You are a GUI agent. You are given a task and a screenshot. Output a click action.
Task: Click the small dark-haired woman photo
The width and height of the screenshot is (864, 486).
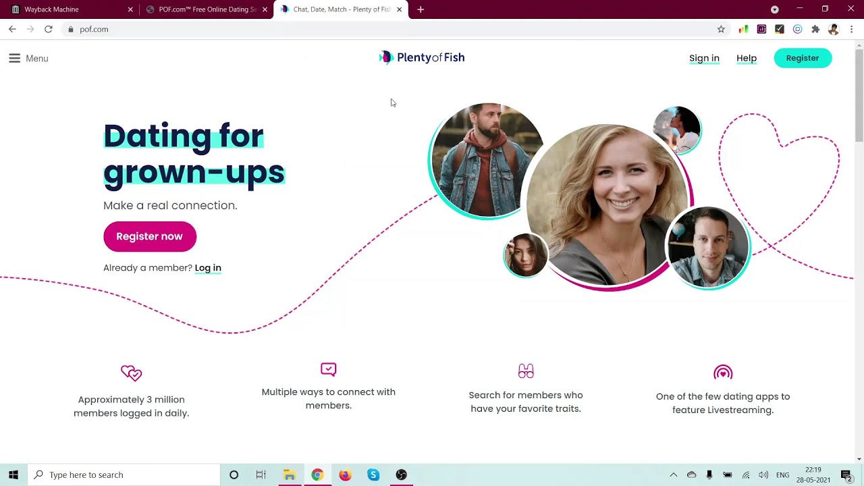click(x=526, y=255)
